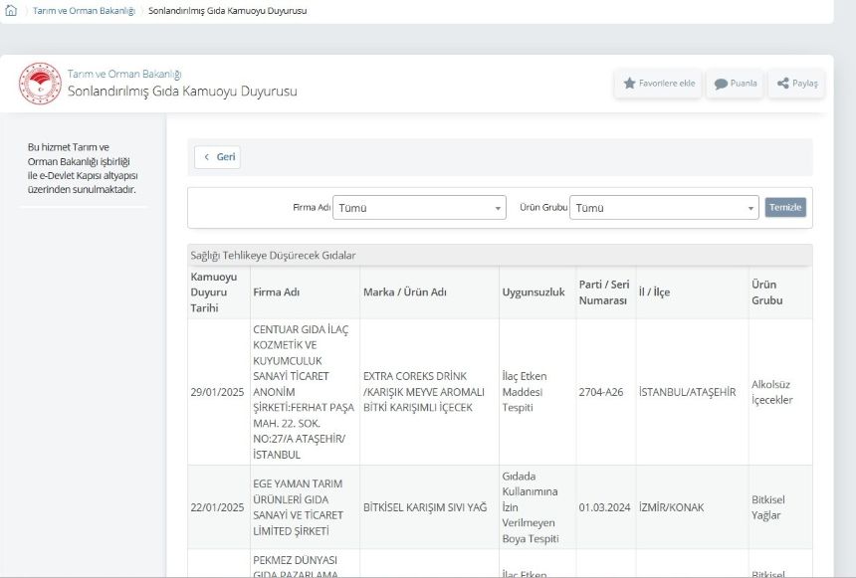Click the Sonlandırılmış Gıda Kamuoyu Duyurusu page title

pos(182,92)
